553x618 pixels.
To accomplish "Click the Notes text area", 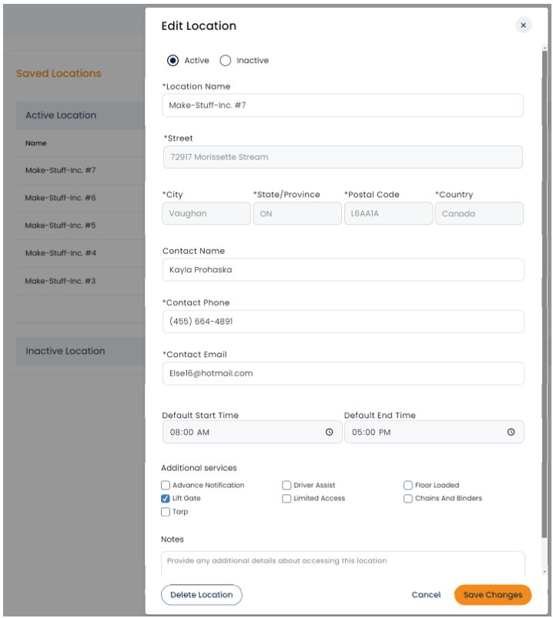I will click(343, 562).
